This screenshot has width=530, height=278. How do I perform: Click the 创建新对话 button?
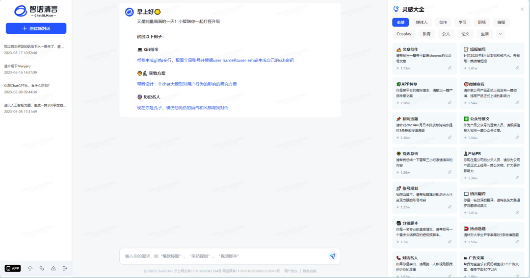36,28
